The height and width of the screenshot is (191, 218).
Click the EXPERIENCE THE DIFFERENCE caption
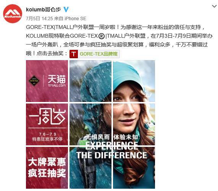click(111, 150)
